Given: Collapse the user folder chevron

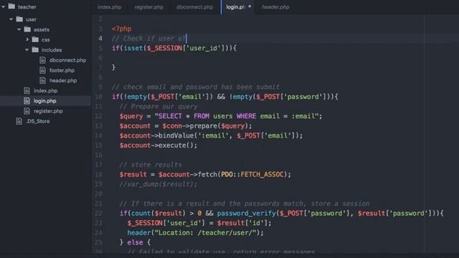Looking at the screenshot, I should click(x=11, y=19).
